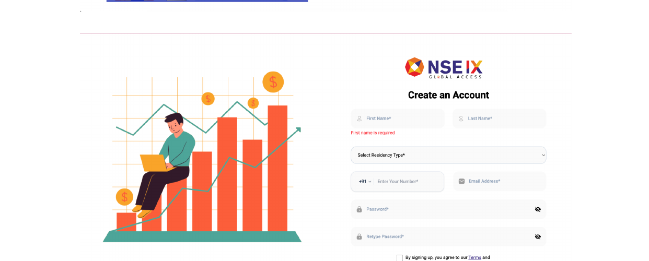This screenshot has width=649, height=261.
Task: Click the envelope icon in Email Address
Action: pyautogui.click(x=461, y=181)
